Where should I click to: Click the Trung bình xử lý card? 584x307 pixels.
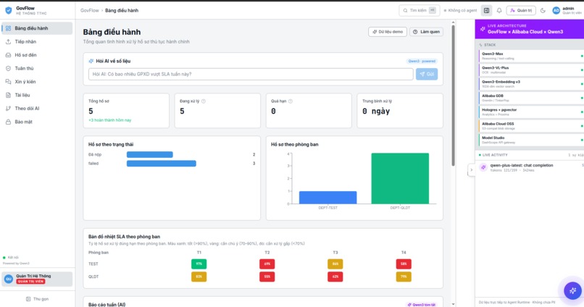(400, 111)
